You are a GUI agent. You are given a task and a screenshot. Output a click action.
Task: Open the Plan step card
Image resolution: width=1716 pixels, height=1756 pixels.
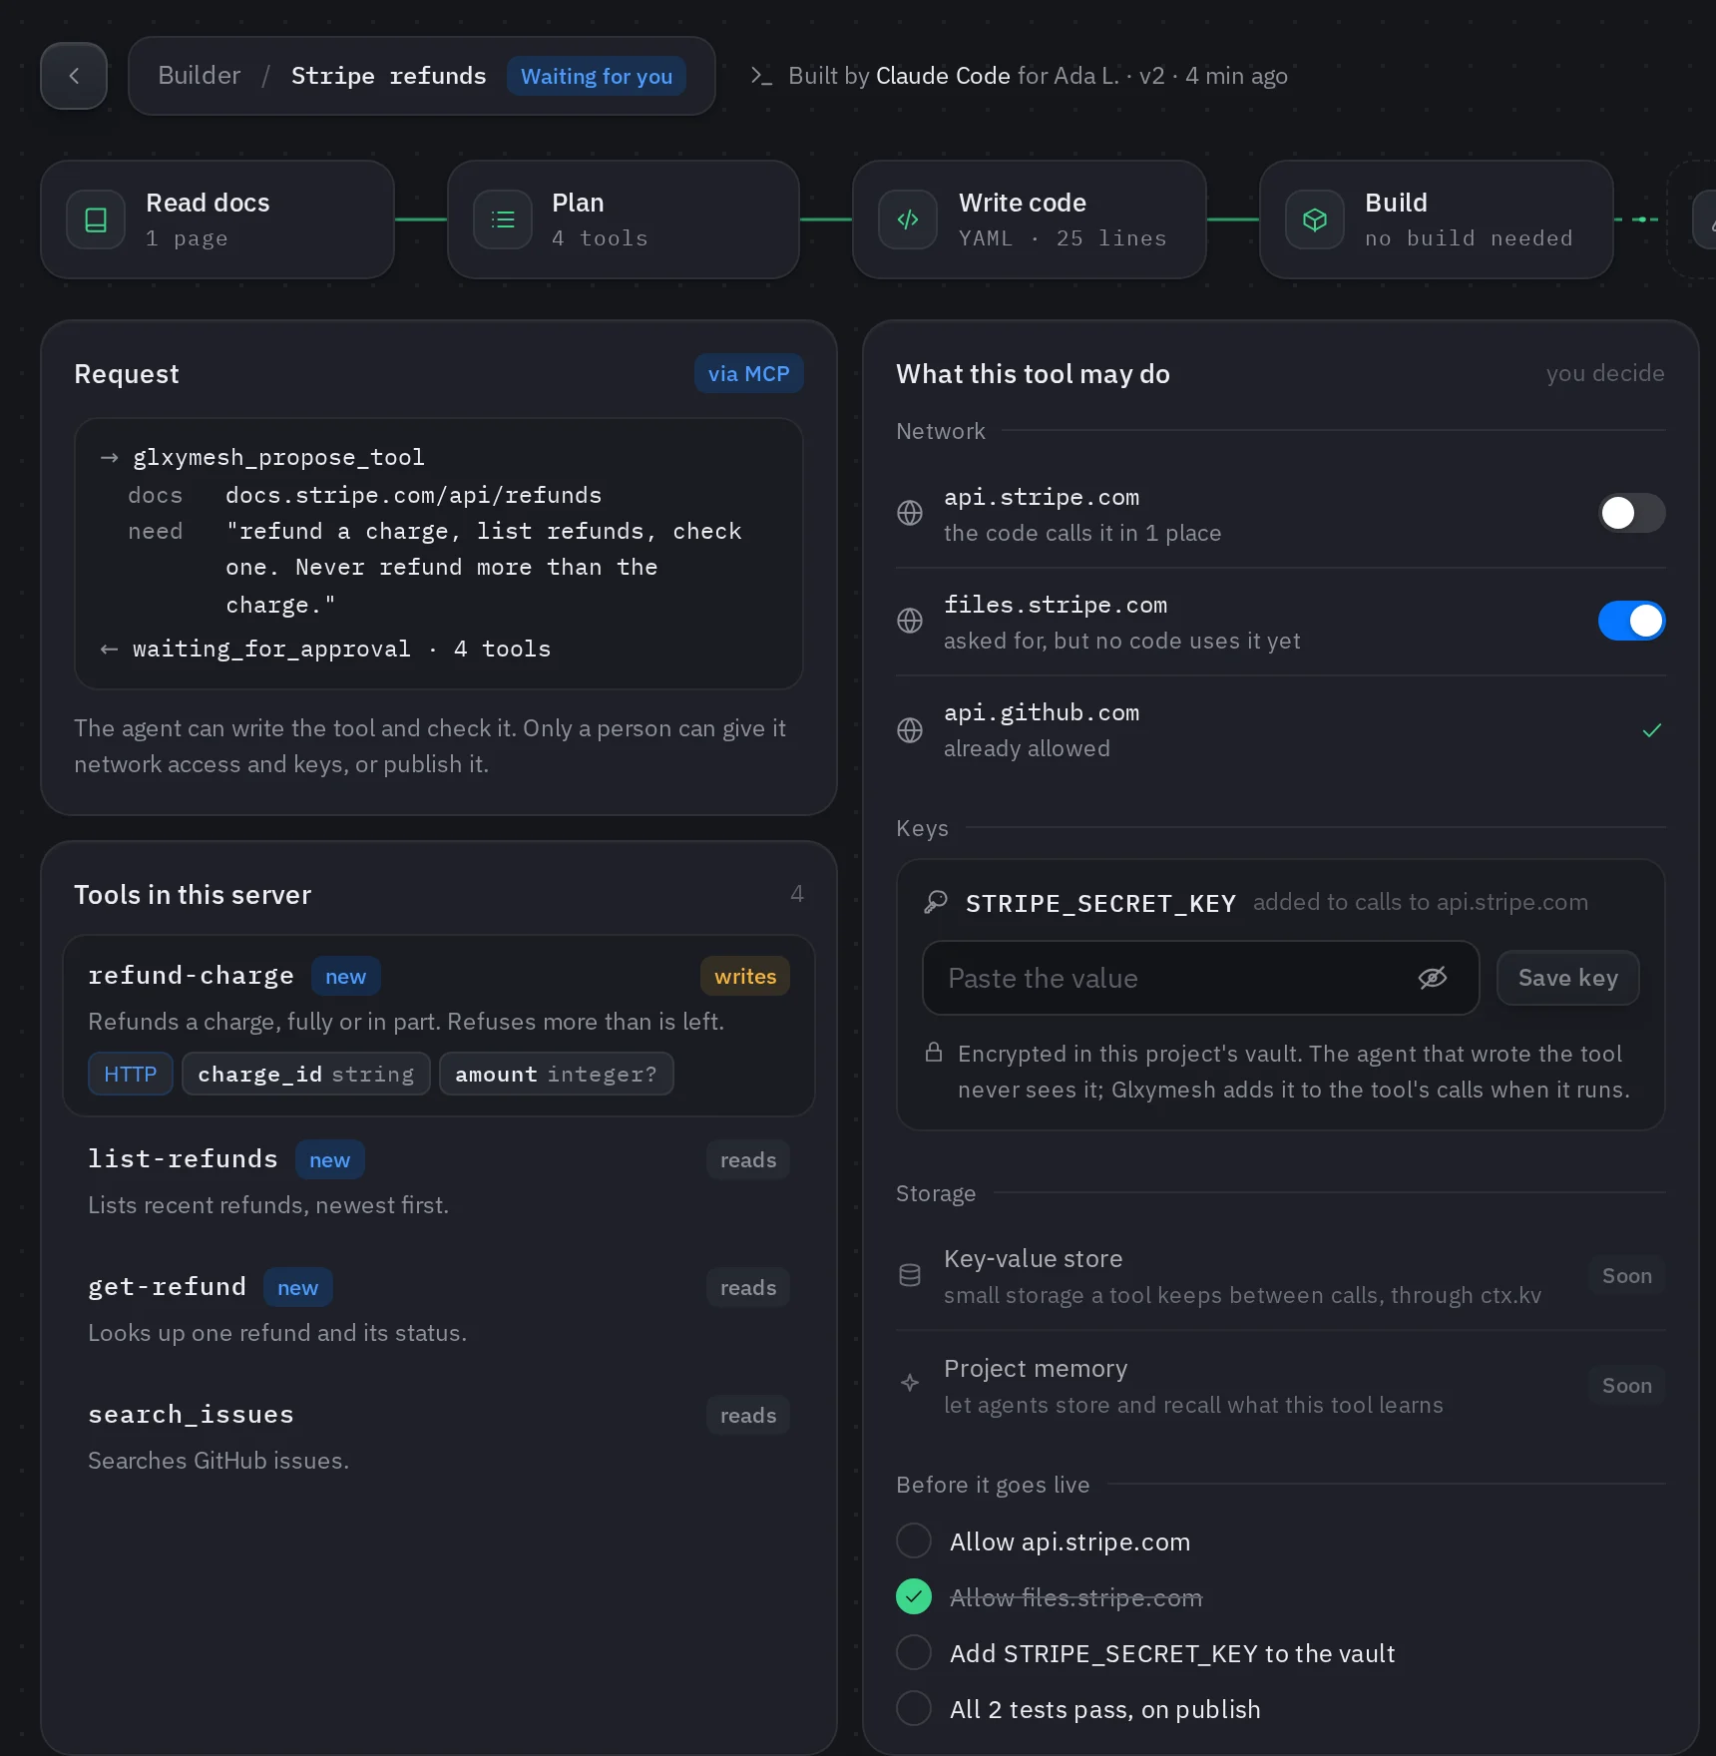624,219
